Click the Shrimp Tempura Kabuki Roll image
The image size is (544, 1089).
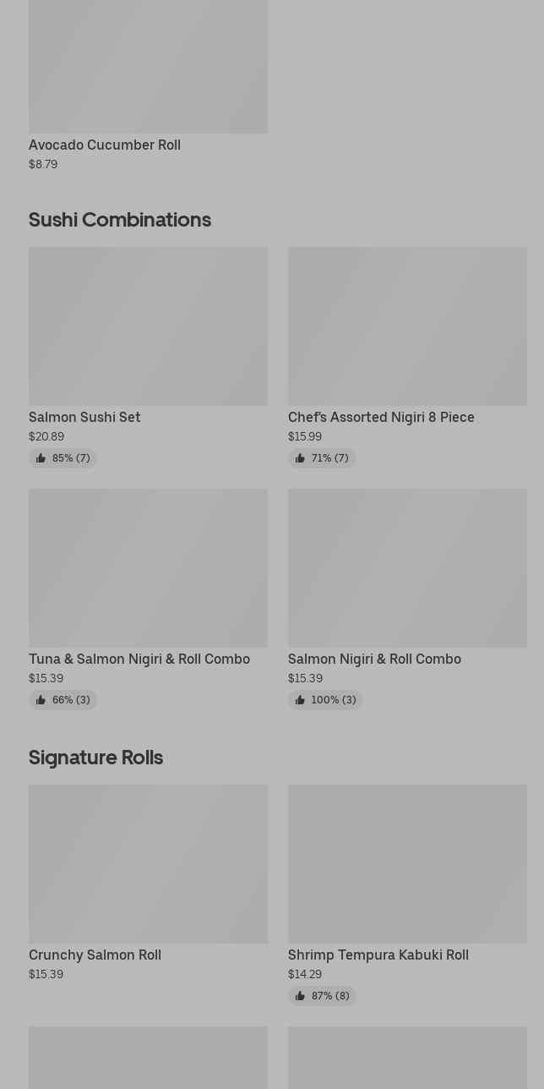(407, 864)
